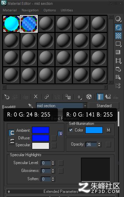124x197 pixels.
Task: Click the Select by Material icon
Action: [118, 77]
